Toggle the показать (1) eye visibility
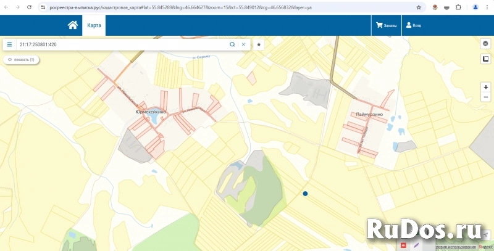The height and width of the screenshot is (251, 494). (20, 60)
